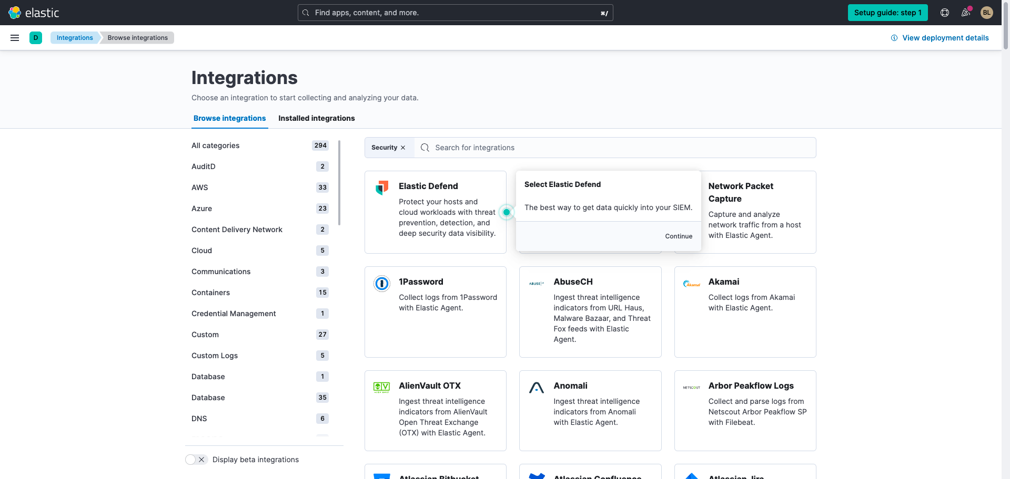Remove the Security filter with X
Viewport: 1010px width, 479px height.
click(x=403, y=148)
